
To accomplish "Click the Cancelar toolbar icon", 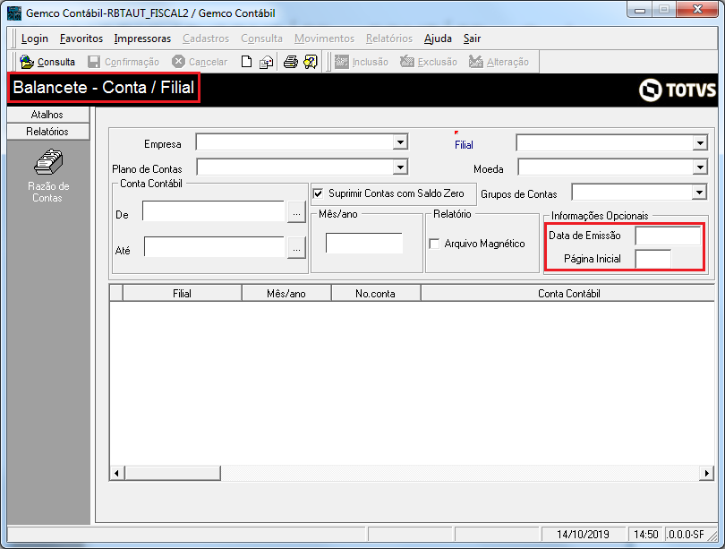I will pyautogui.click(x=178, y=62).
